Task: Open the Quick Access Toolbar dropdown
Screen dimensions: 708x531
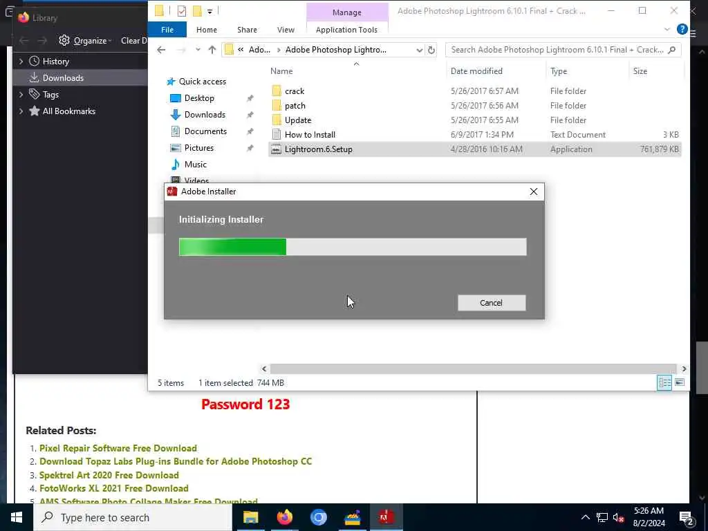Action: click(x=210, y=11)
